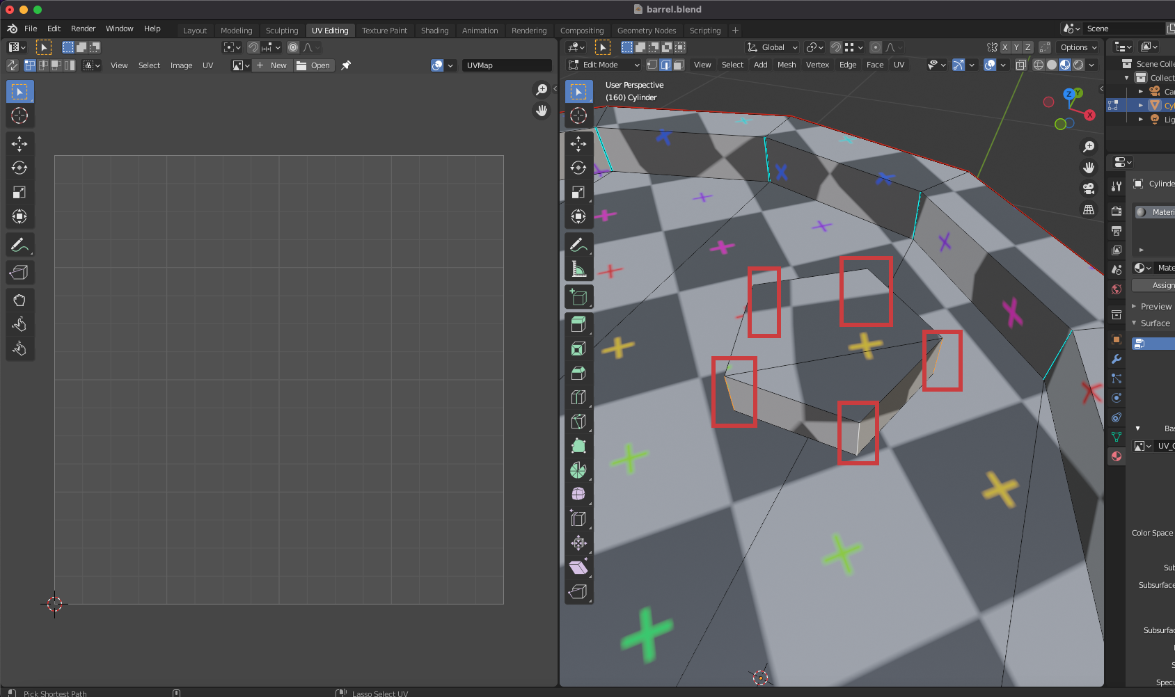Select the Inset Faces tool
The width and height of the screenshot is (1175, 697).
[578, 348]
